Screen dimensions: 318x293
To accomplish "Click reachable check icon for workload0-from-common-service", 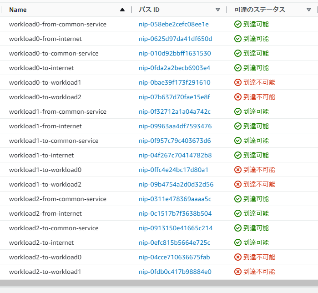I will (x=237, y=24).
